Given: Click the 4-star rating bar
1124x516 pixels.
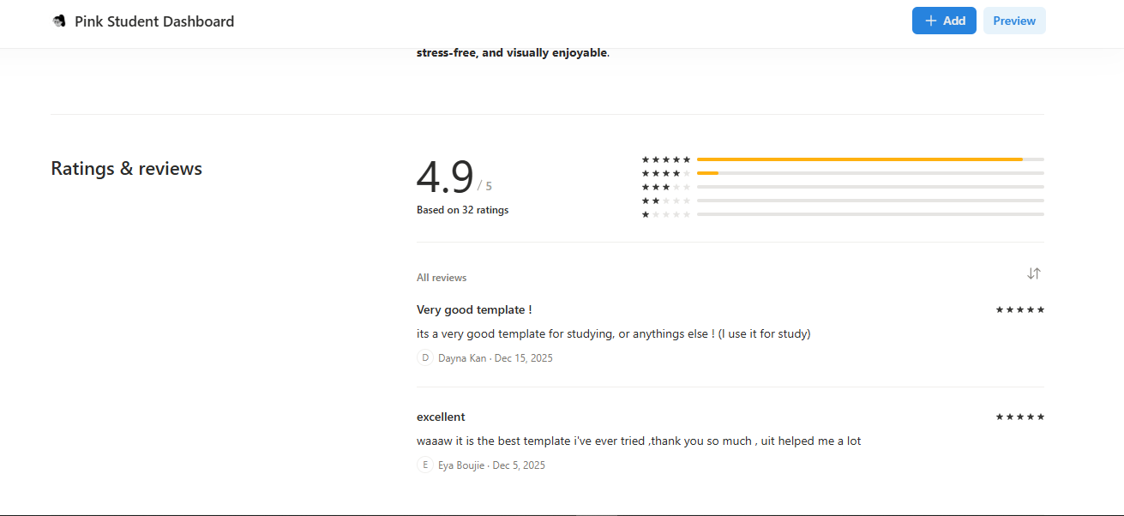Looking at the screenshot, I should (x=870, y=173).
